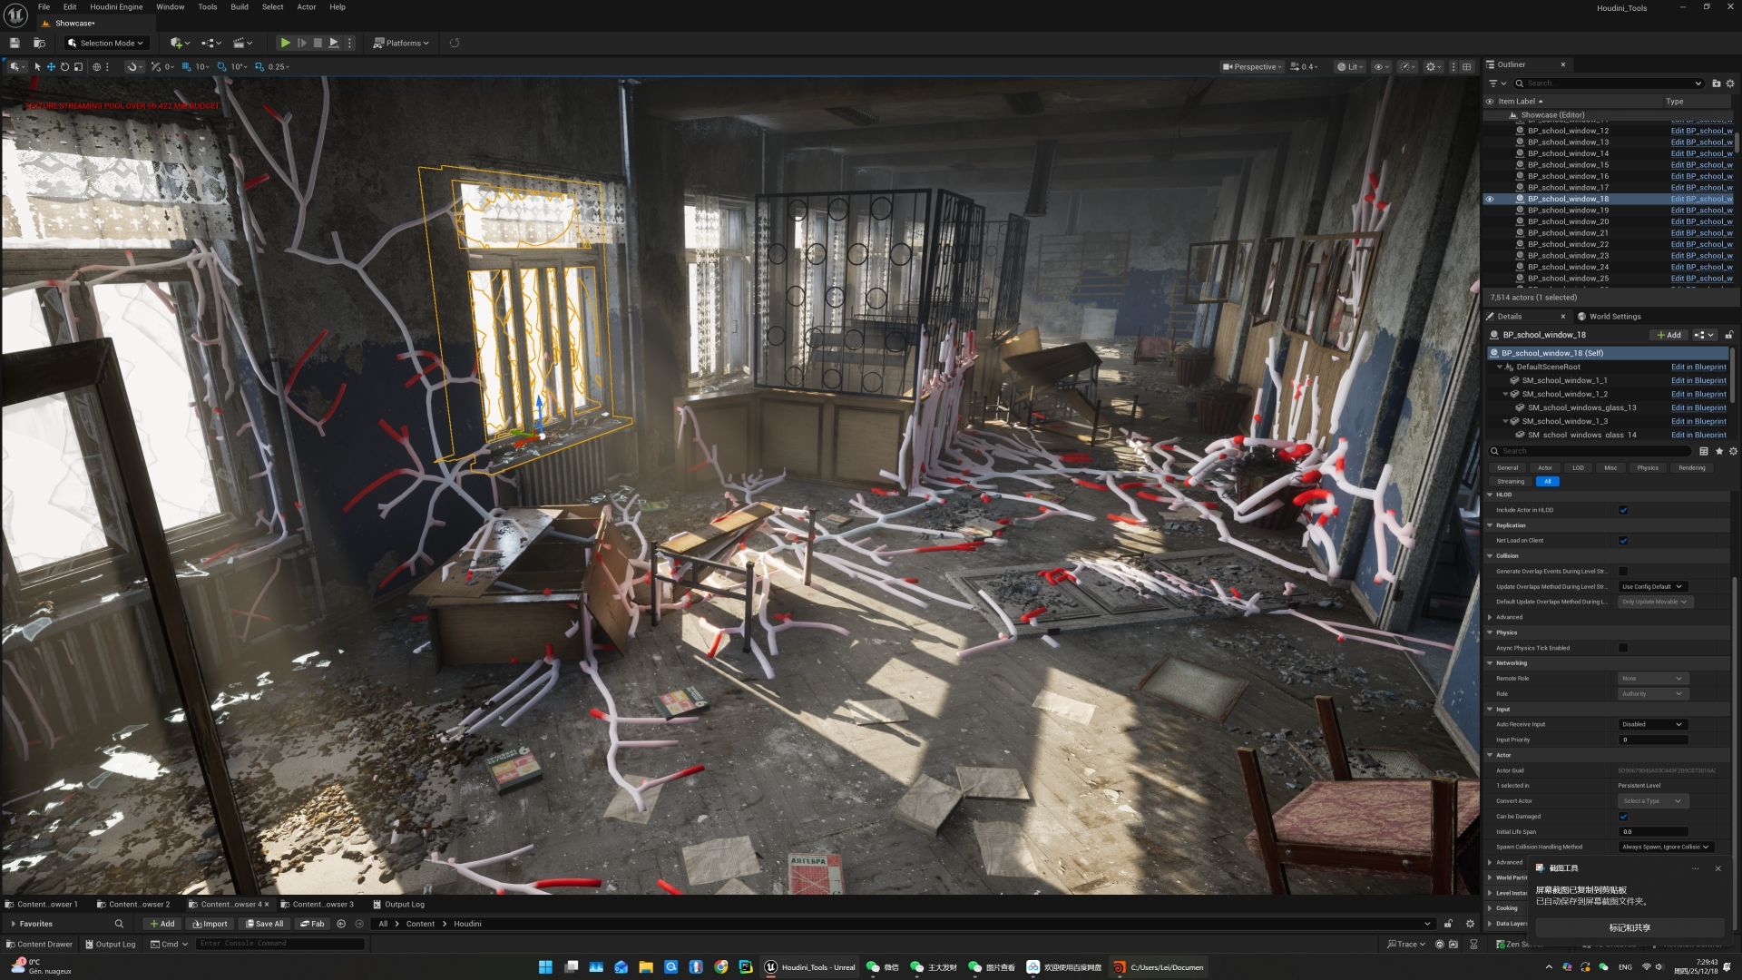Screen dimensions: 1742x980
Task: Open the Actor menu
Action: click(x=307, y=6)
